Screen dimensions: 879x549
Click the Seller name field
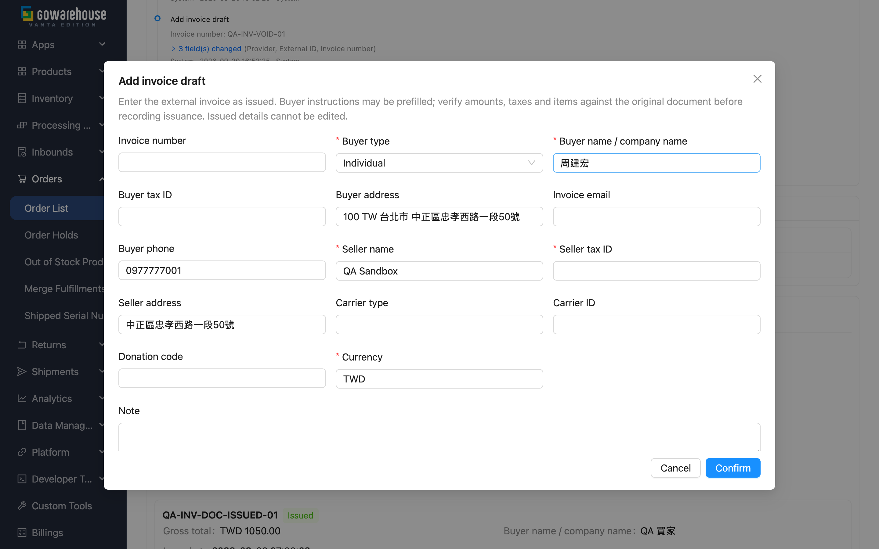[x=439, y=271]
